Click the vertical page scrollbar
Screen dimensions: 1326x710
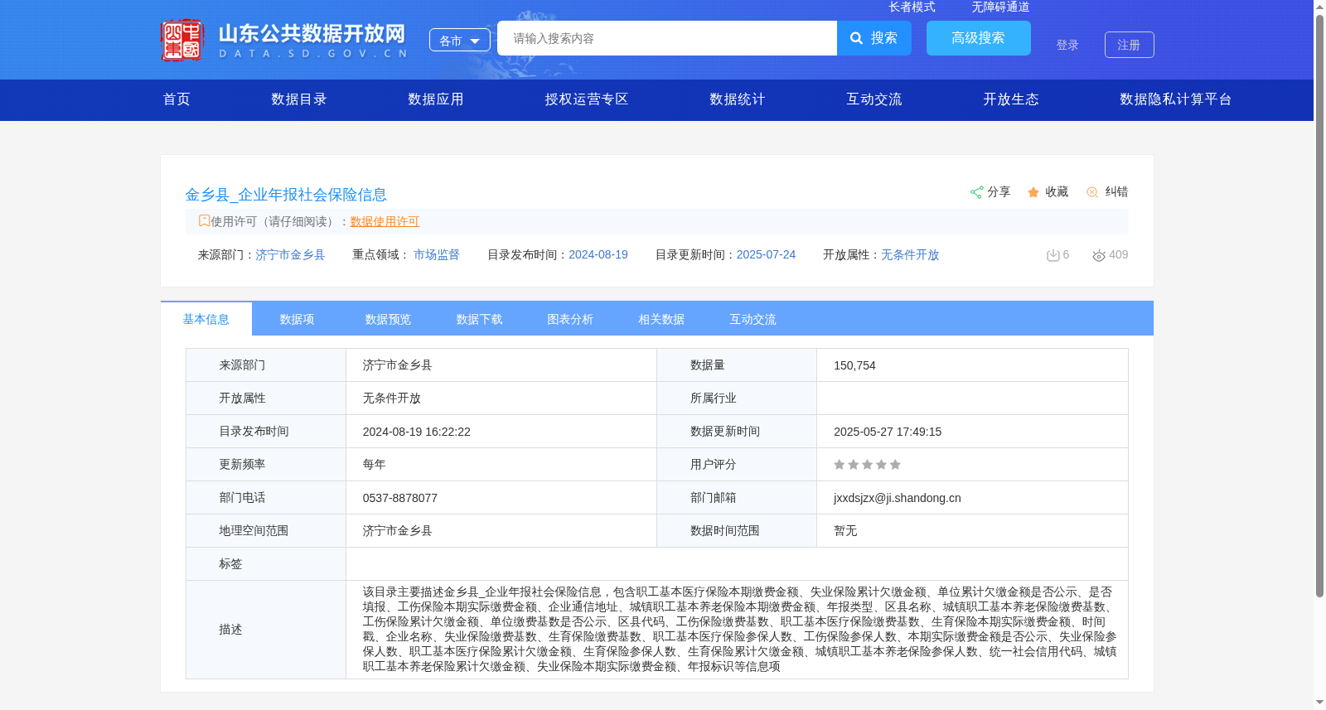1319,307
